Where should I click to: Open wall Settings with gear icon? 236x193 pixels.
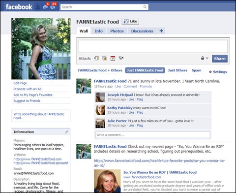pos(218,72)
